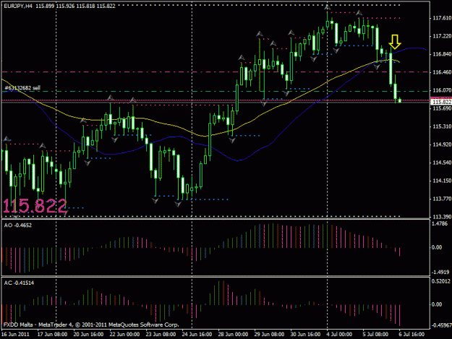Select the #63132682 sell order label

pos(22,88)
